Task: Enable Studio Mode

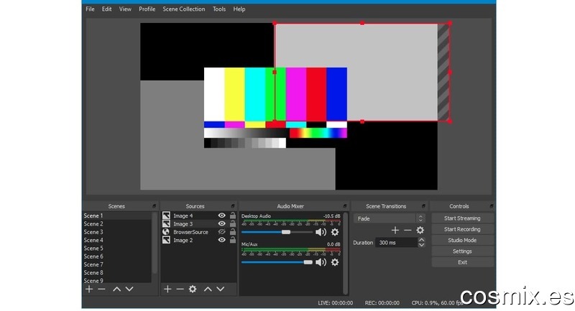Action: [462, 241]
